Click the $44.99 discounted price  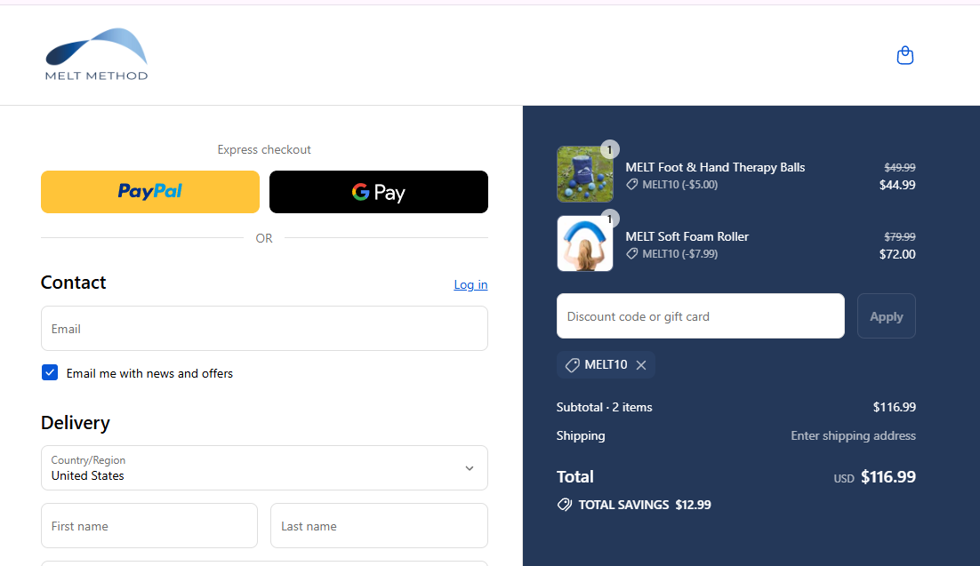(897, 185)
